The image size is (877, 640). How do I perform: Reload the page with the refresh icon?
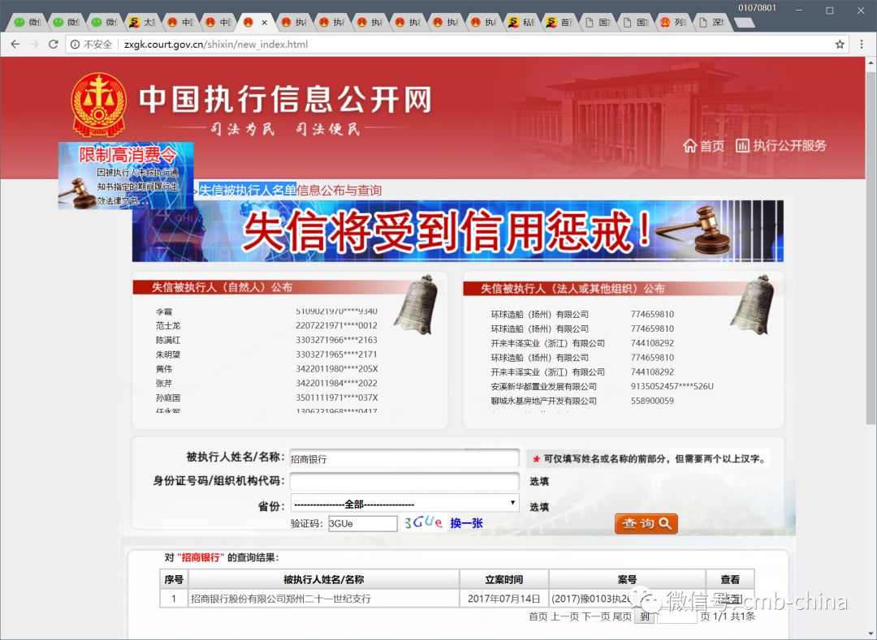pos(53,44)
